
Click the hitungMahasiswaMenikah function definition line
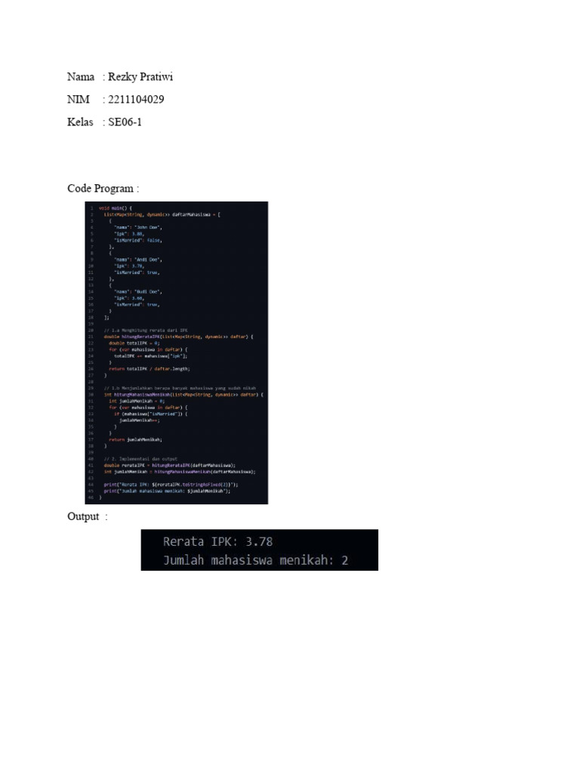click(x=184, y=394)
